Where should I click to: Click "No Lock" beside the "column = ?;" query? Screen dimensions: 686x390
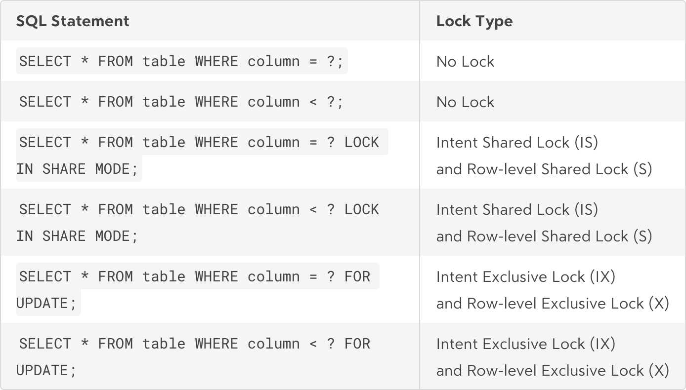465,61
